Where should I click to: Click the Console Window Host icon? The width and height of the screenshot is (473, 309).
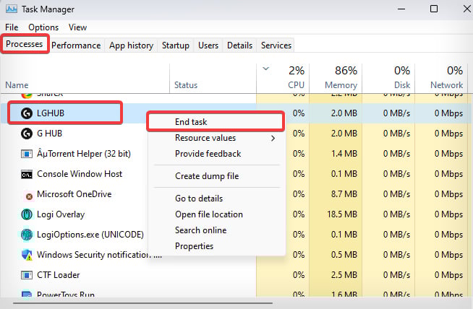coord(27,175)
